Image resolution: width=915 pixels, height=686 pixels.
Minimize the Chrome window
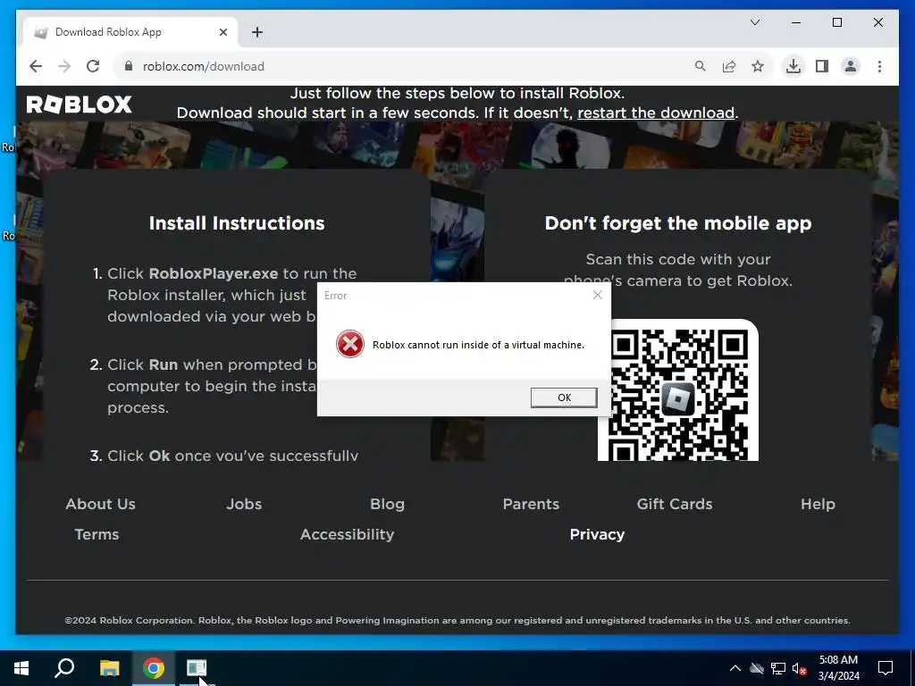point(796,22)
